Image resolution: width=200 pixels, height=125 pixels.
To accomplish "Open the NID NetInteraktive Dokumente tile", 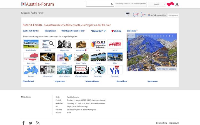I will point(98,44).
